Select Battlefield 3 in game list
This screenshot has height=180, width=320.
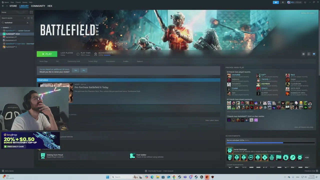pyautogui.click(x=17, y=37)
